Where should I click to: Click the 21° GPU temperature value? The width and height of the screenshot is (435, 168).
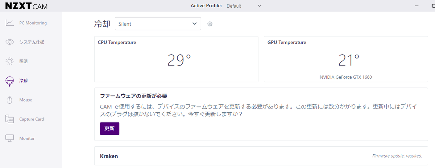349,60
